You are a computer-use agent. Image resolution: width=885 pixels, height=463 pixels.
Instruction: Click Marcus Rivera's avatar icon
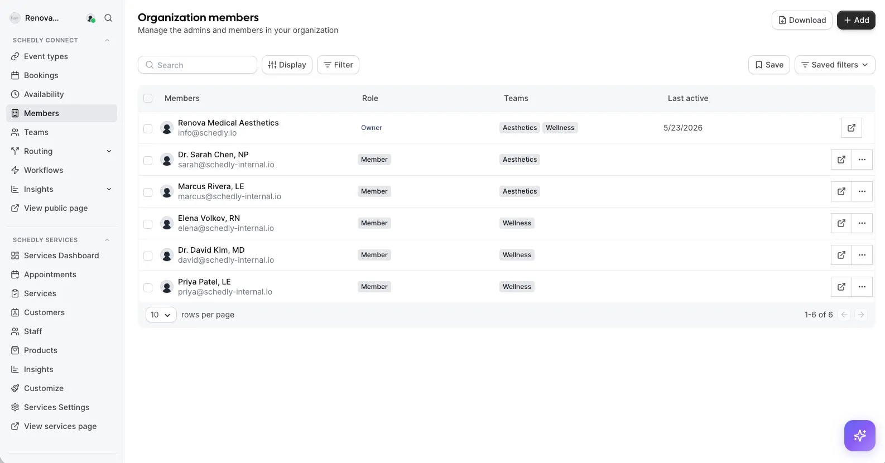click(x=166, y=191)
